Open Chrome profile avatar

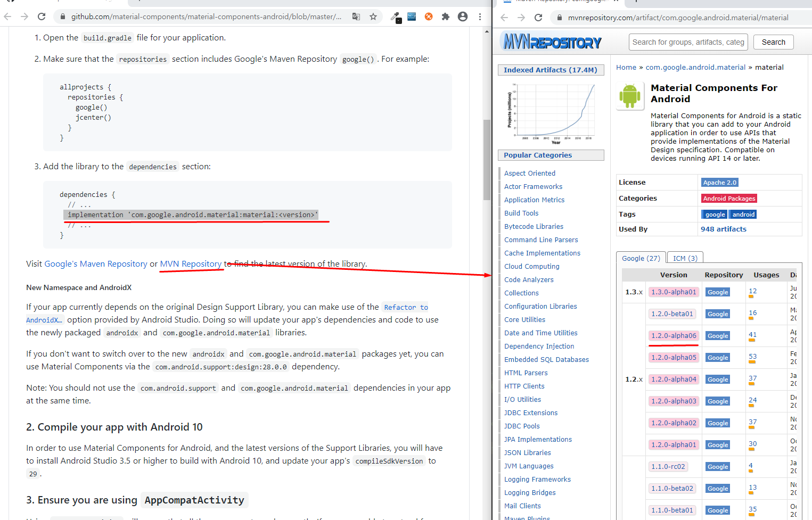463,16
